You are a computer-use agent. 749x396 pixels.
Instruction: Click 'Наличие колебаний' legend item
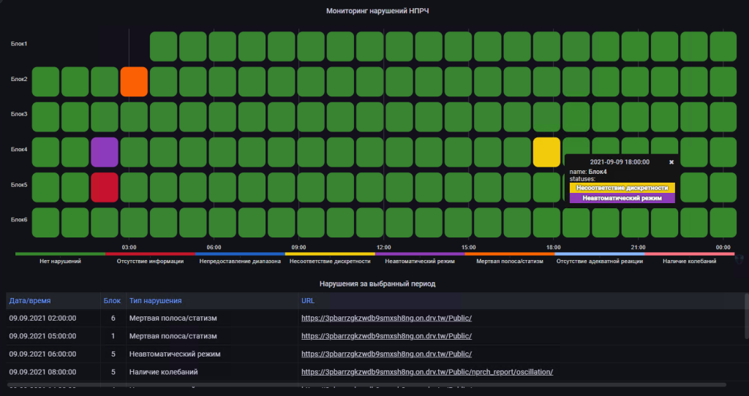(688, 261)
